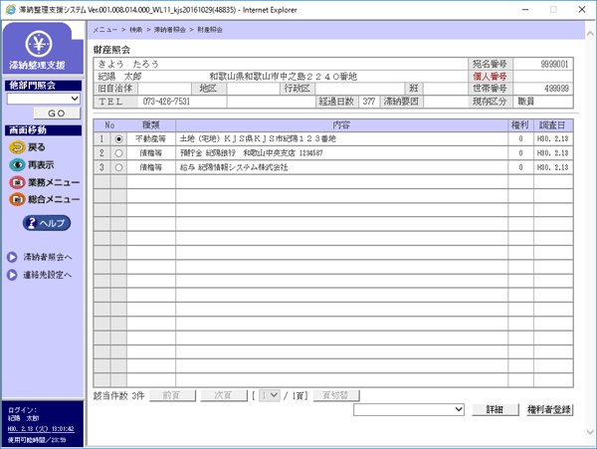Click the 詳細 button

(494, 409)
